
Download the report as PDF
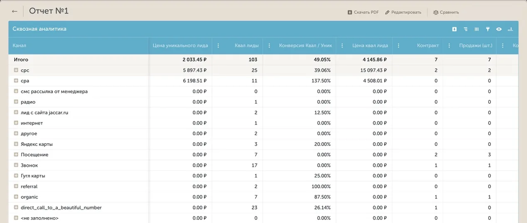pyautogui.click(x=363, y=12)
